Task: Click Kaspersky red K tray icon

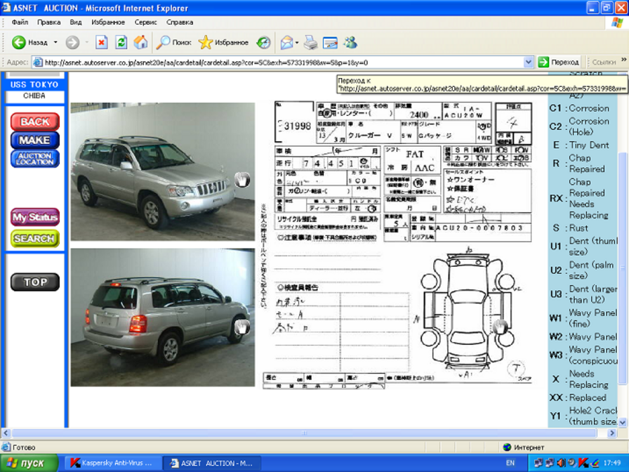Action: (583, 463)
